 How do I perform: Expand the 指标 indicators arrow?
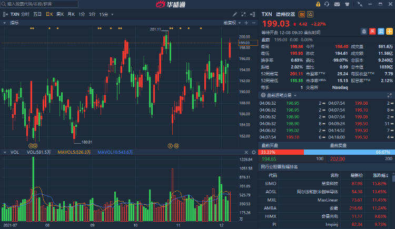click(4, 23)
